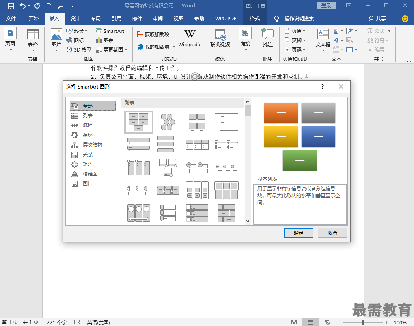Click the 操作说明搜索 tell-me box

click(299, 19)
